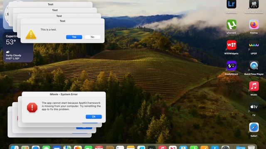Viewport: 266px width, 149px height.
Task: Select the rearmost Test window title
Action: tap(50, 5)
